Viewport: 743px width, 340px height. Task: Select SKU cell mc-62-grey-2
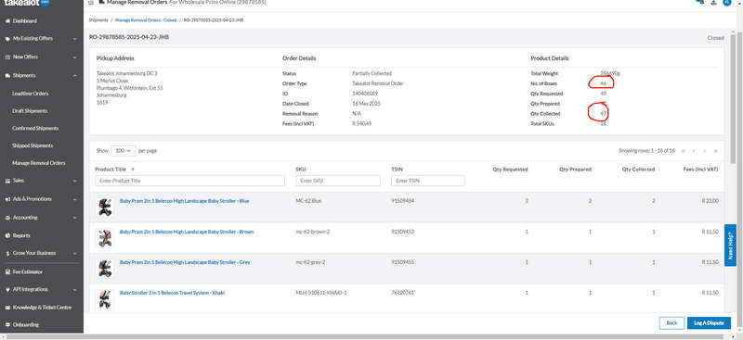pos(310,262)
